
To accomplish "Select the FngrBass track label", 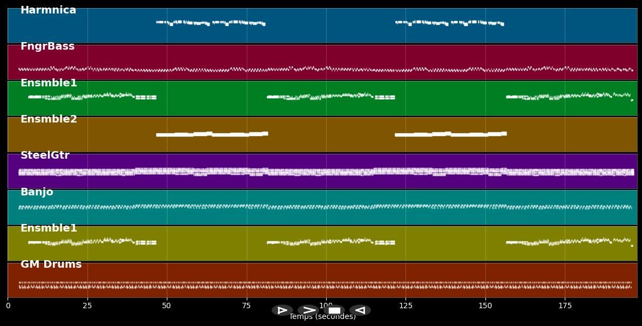I will 48,46.
